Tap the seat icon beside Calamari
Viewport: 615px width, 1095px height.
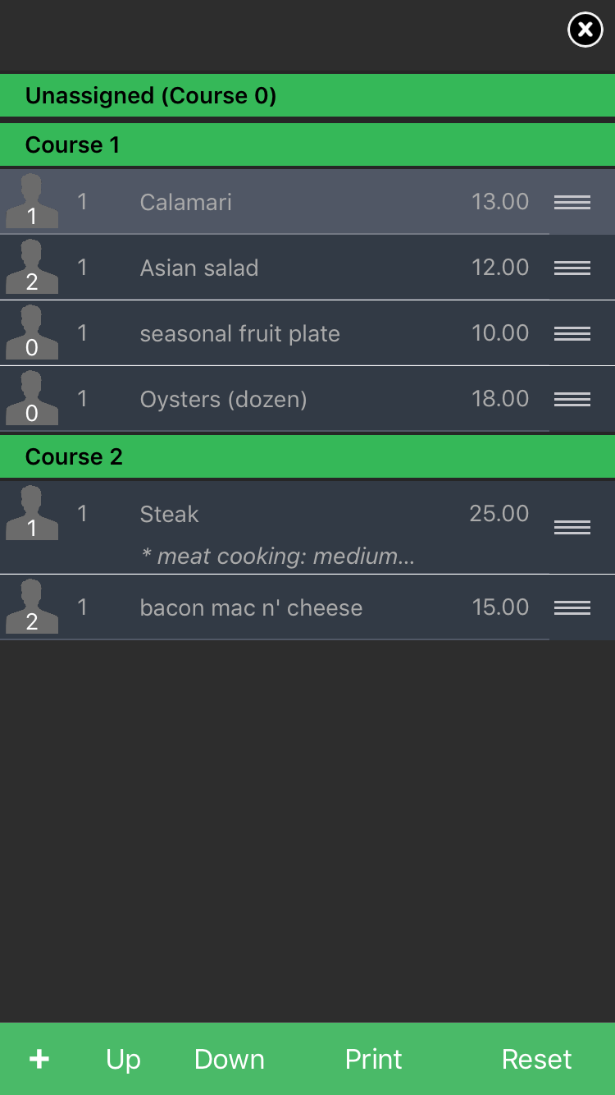point(32,201)
